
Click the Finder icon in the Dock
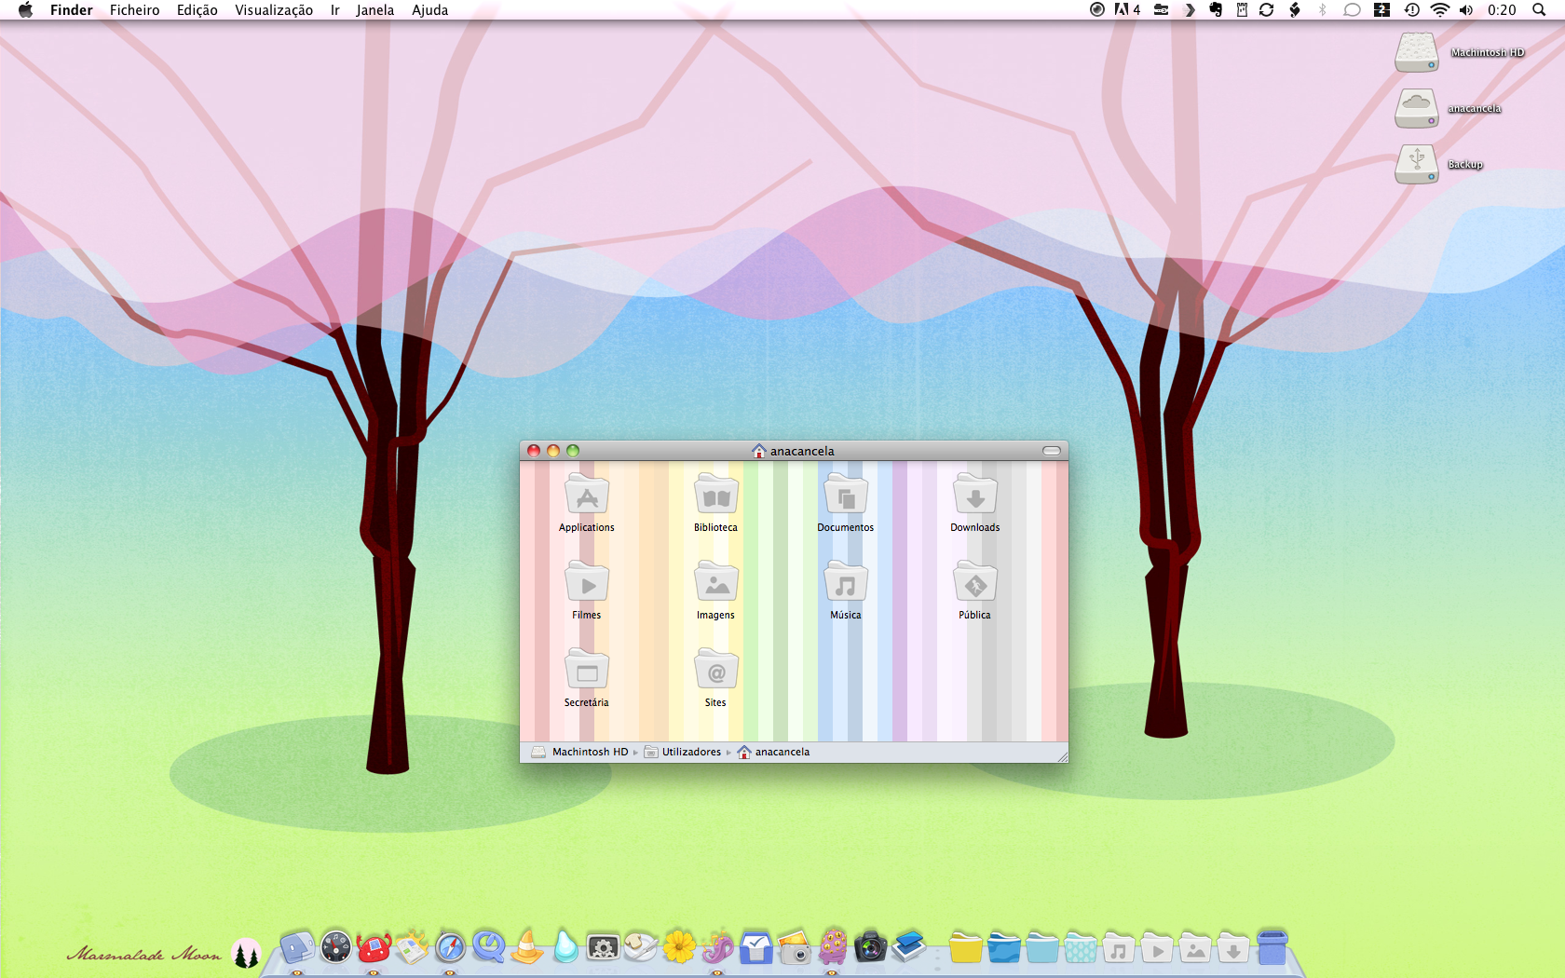point(297,947)
